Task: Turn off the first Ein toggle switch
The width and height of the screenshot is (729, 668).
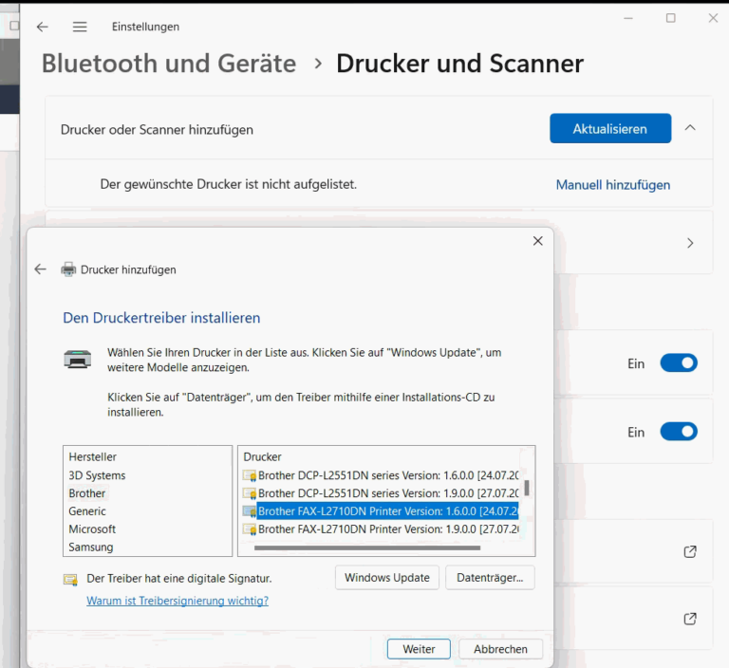Action: pyautogui.click(x=679, y=363)
